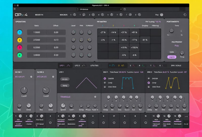The width and height of the screenshot is (202, 137).
Task: Change ENV 2 Function Synced value
Action: [x=180, y=72]
